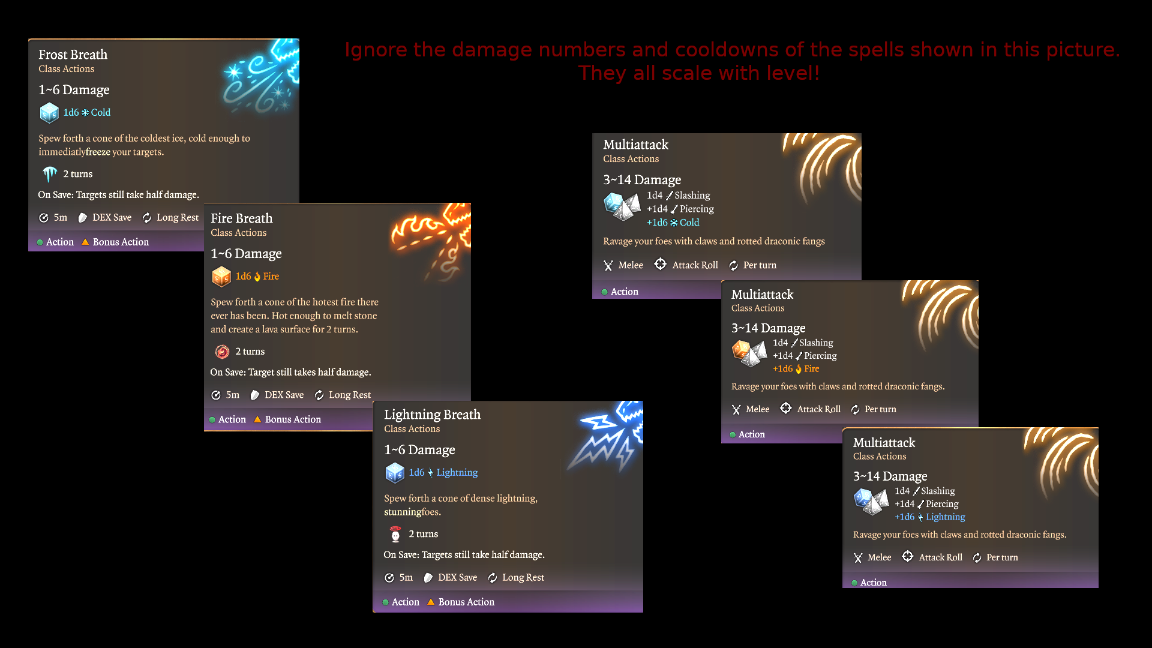1152x648 pixels.
Task: Click the freeze condition icon in Frost Breath
Action: 50,174
